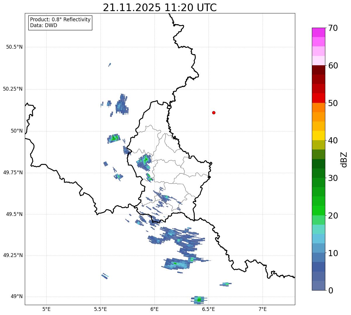Click the title "21.11.2025 11:20 UTC"

coord(160,7)
